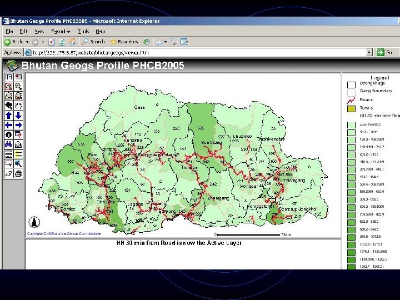Click the IE toolbar Print icon
400x300 pixels.
tap(174, 42)
